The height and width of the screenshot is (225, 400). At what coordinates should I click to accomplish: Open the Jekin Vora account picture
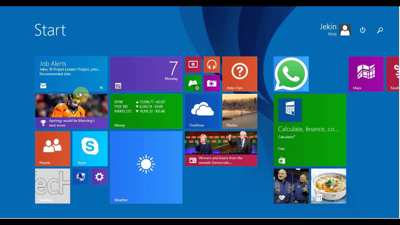(345, 30)
